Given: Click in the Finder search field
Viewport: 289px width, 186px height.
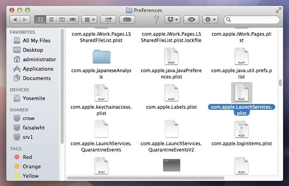Looking at the screenshot, I should 252,20.
